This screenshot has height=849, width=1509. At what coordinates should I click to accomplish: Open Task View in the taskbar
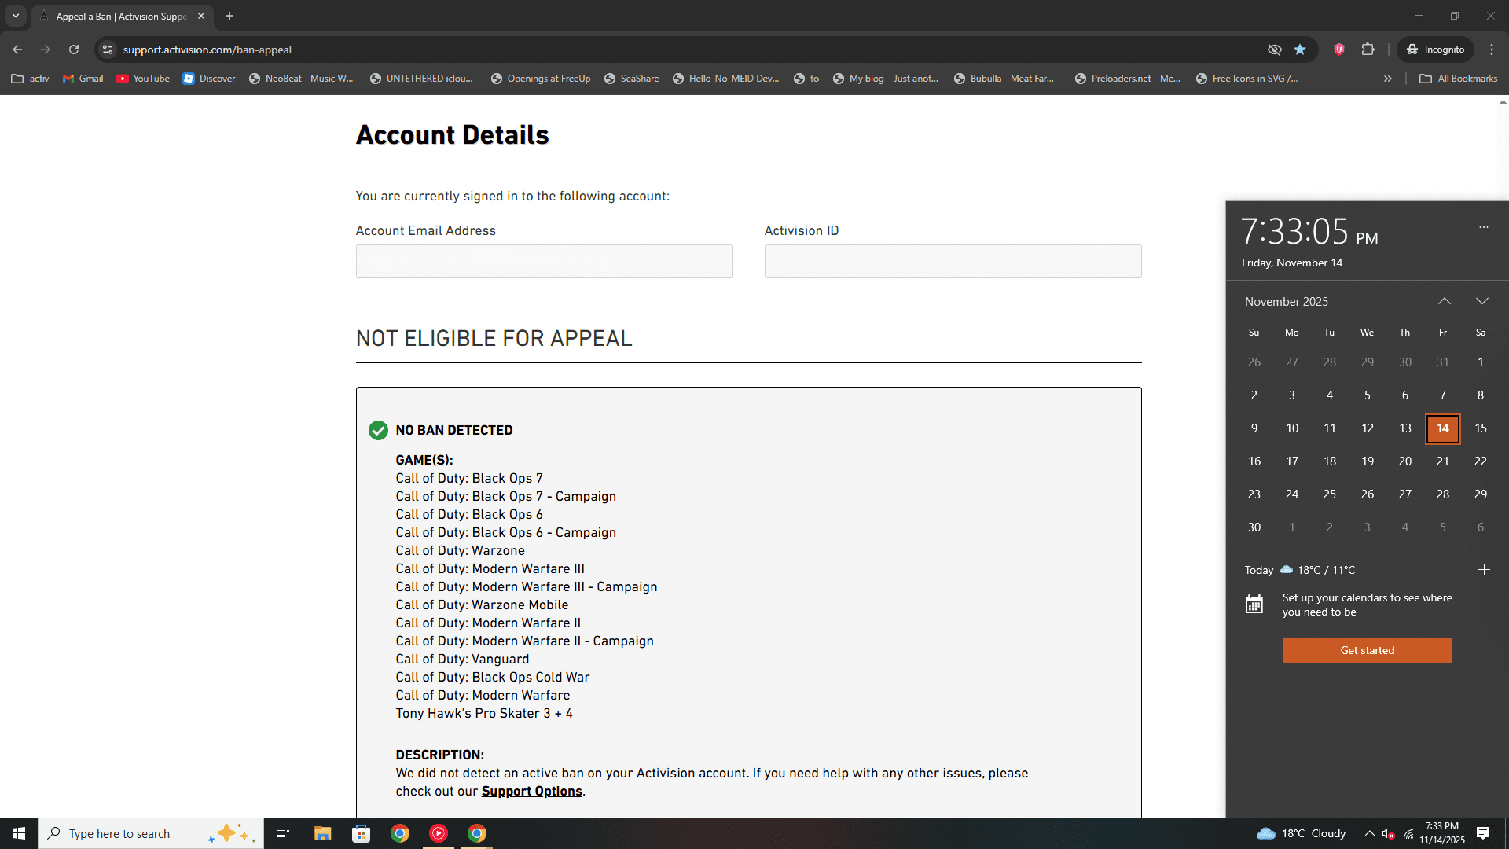(283, 833)
